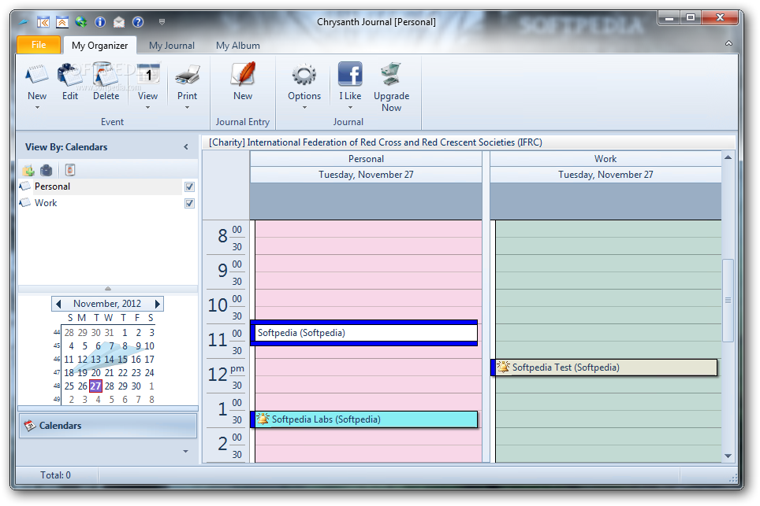Screen dimensions: 760x506
Task: Click the View calendar icon
Action: [x=148, y=75]
